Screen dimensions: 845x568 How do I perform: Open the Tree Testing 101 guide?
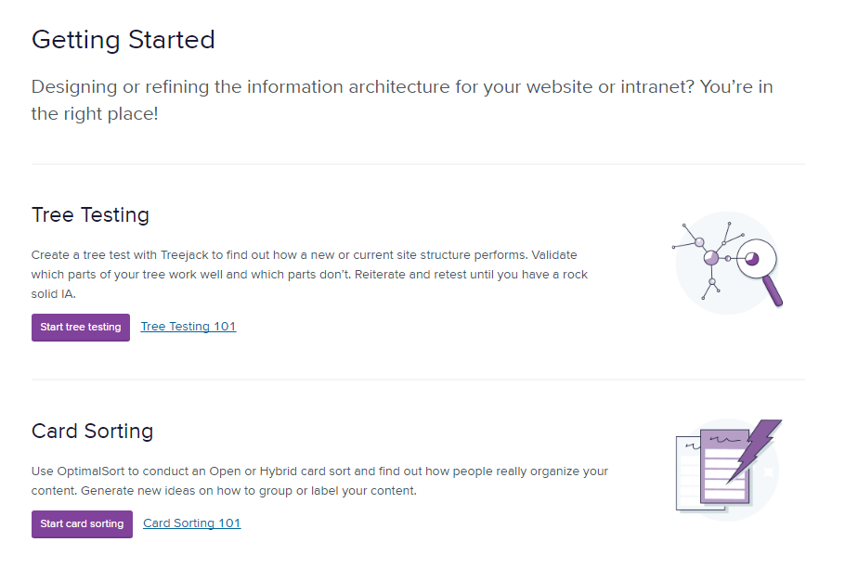[x=188, y=326]
